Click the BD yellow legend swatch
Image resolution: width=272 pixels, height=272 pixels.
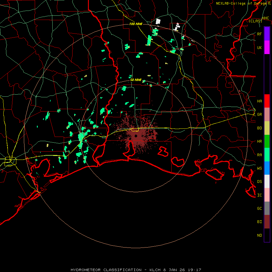coord(267,128)
